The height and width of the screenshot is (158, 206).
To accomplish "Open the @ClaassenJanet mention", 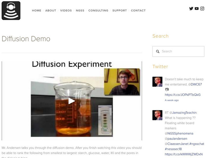I will (x=177, y=144).
